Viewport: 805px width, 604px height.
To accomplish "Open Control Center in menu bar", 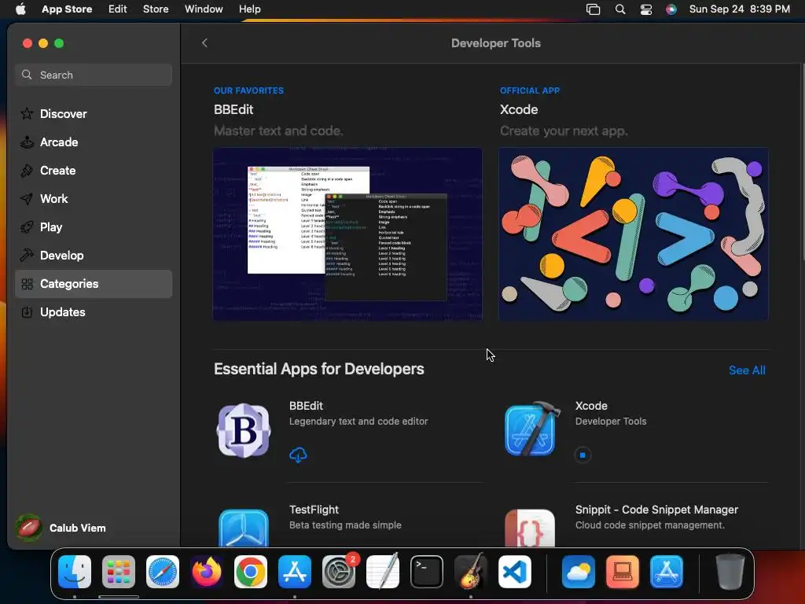I will click(x=646, y=9).
